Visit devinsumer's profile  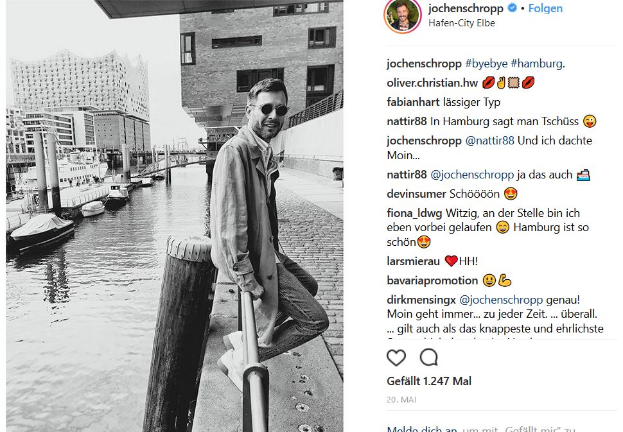(x=416, y=194)
